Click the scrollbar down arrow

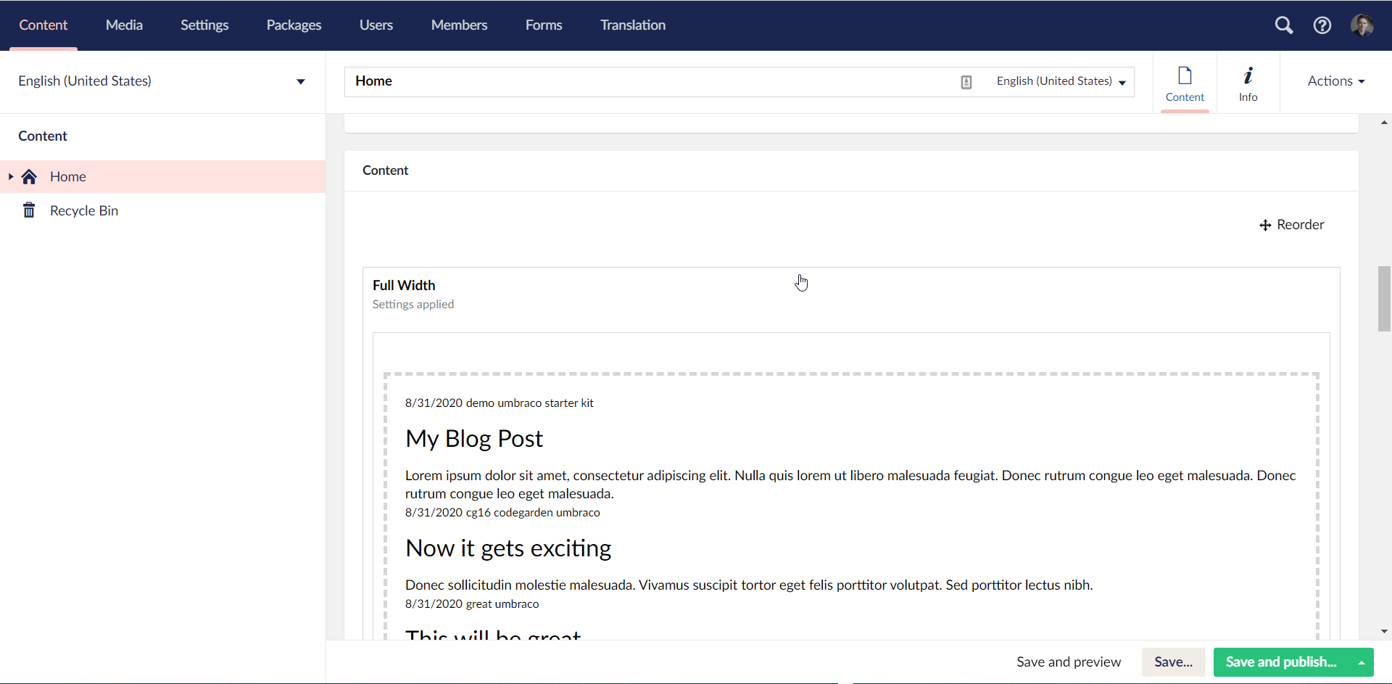tap(1384, 632)
